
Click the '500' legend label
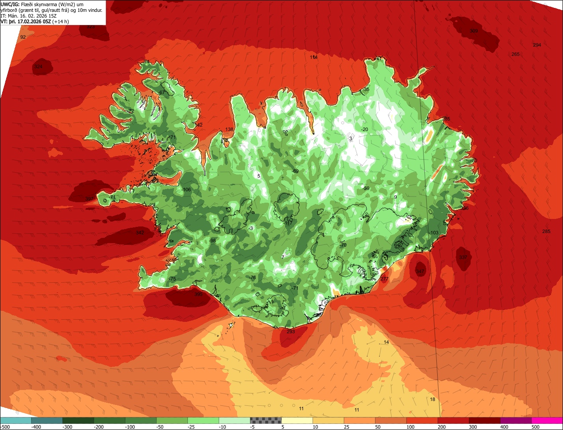(x=535, y=427)
